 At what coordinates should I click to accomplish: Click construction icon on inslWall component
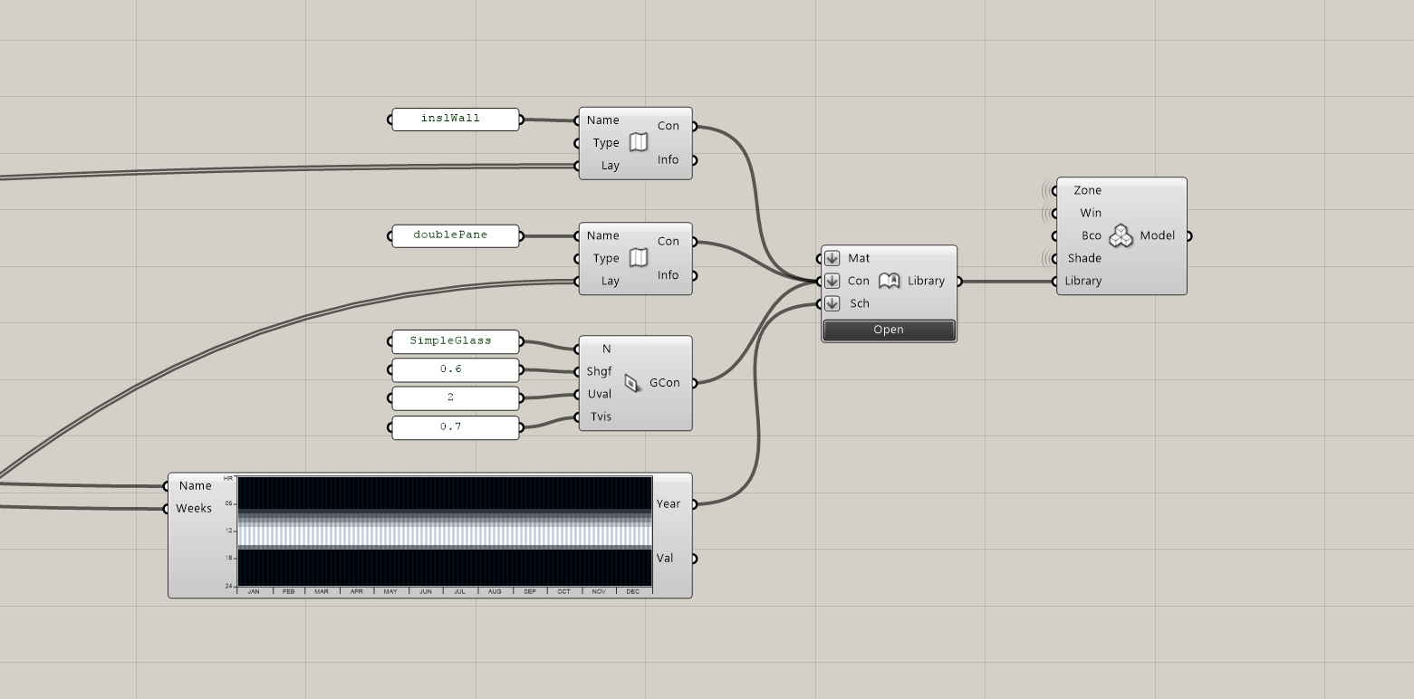click(x=639, y=142)
